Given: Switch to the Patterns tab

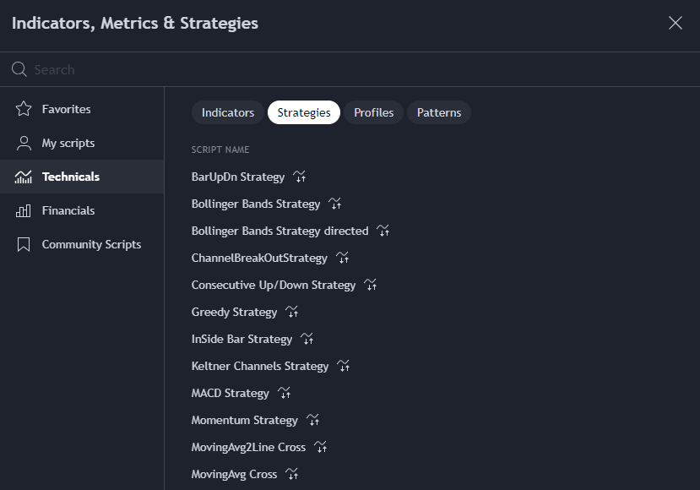Looking at the screenshot, I should 439,112.
